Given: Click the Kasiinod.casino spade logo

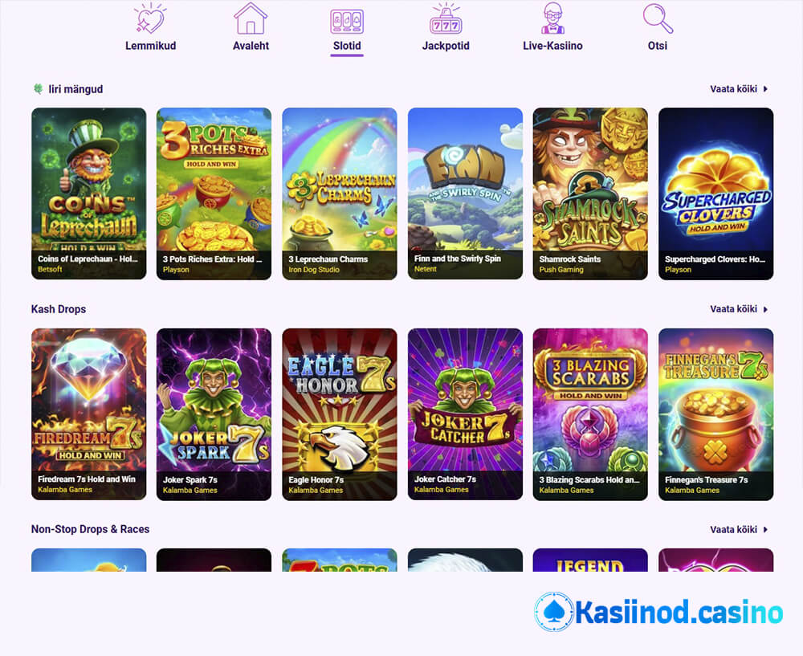Looking at the screenshot, I should pyautogui.click(x=553, y=612).
